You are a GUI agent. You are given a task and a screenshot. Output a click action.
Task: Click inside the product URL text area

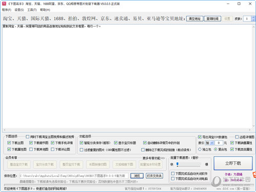point(127,77)
